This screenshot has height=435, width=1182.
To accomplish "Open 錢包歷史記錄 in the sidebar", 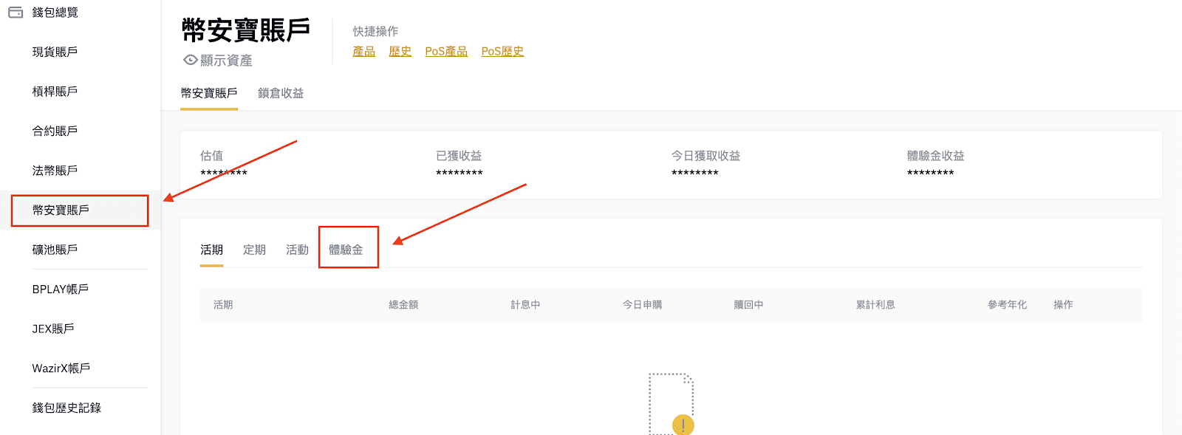I will [66, 408].
